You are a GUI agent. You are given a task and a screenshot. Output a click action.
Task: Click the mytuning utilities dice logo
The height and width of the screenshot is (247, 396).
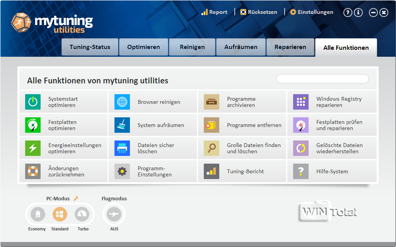tap(21, 23)
